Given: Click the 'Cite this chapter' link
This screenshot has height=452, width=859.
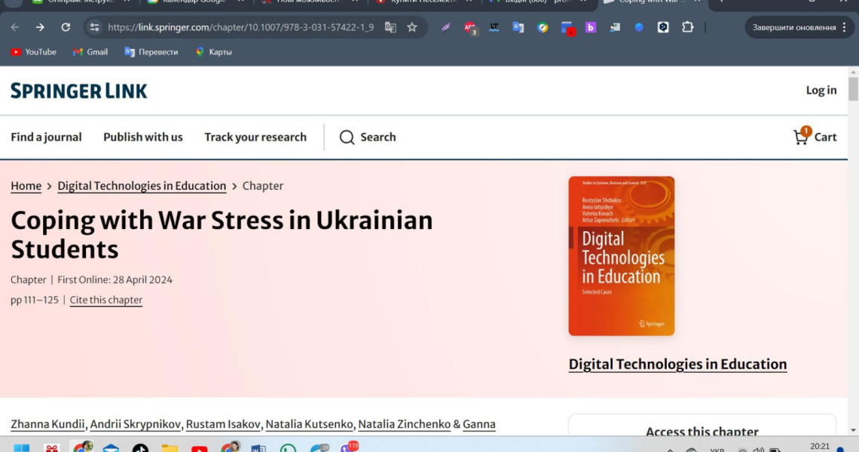Looking at the screenshot, I should tap(105, 301).
